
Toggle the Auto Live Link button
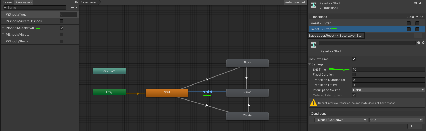[295, 2]
